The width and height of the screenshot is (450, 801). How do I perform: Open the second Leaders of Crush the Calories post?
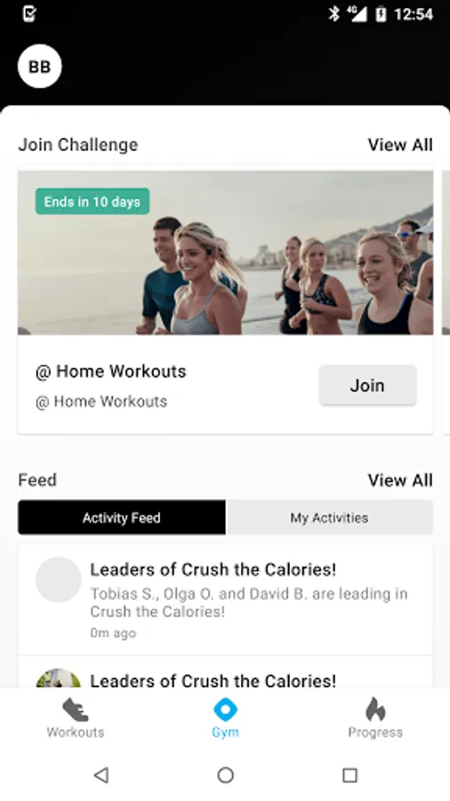(226, 672)
